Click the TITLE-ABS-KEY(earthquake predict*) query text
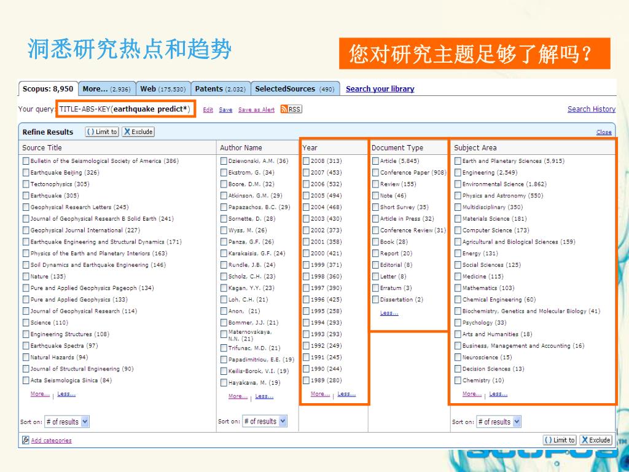This screenshot has width=629, height=472. pos(125,109)
